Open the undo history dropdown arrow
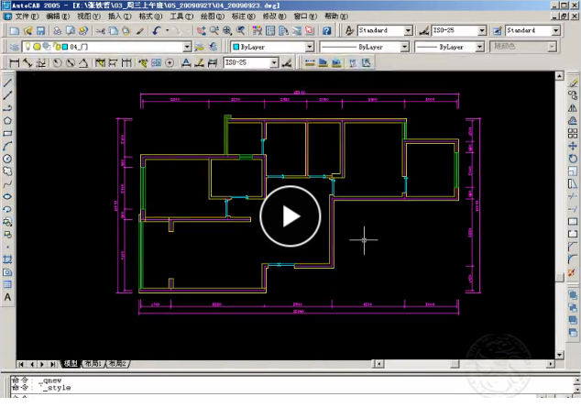This screenshot has height=419, width=581. pyautogui.click(x=167, y=30)
